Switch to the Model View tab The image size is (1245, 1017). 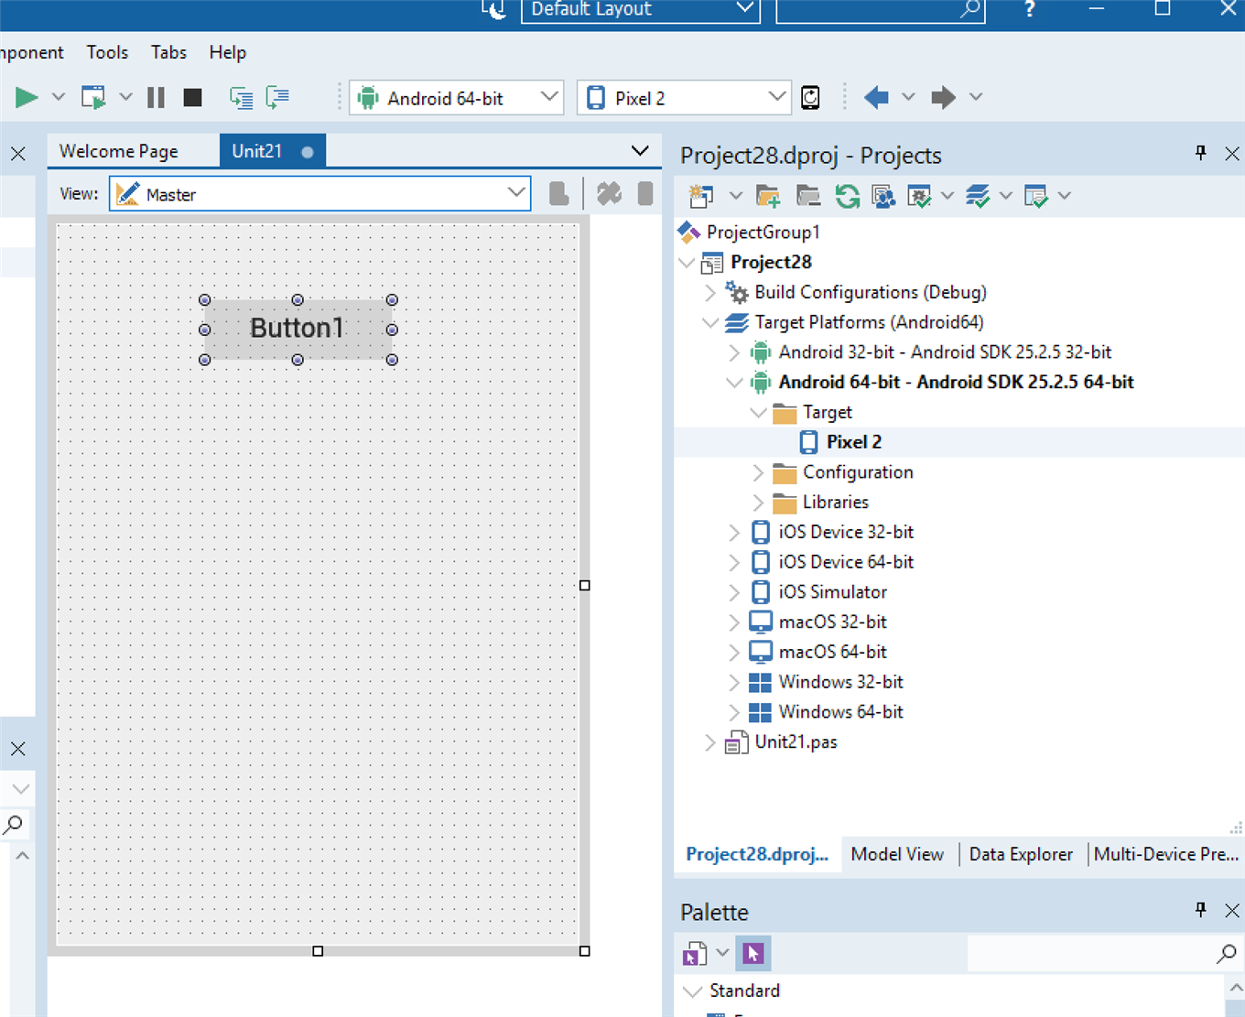tap(897, 854)
